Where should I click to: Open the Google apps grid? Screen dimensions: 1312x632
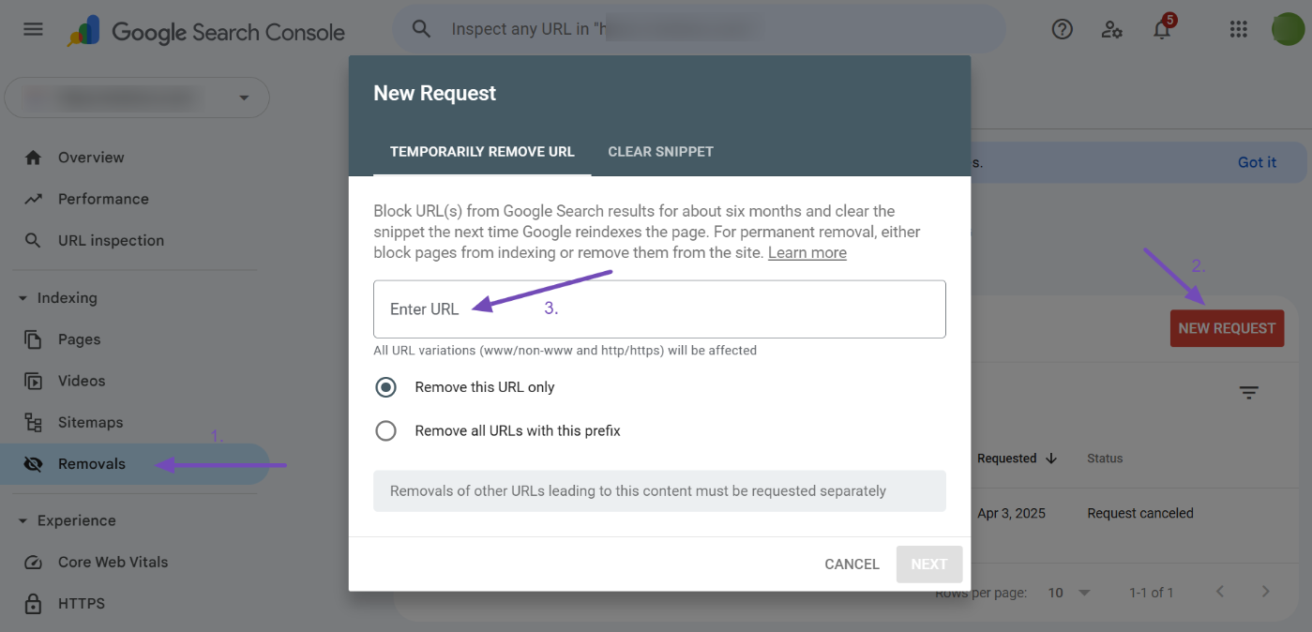coord(1238,30)
